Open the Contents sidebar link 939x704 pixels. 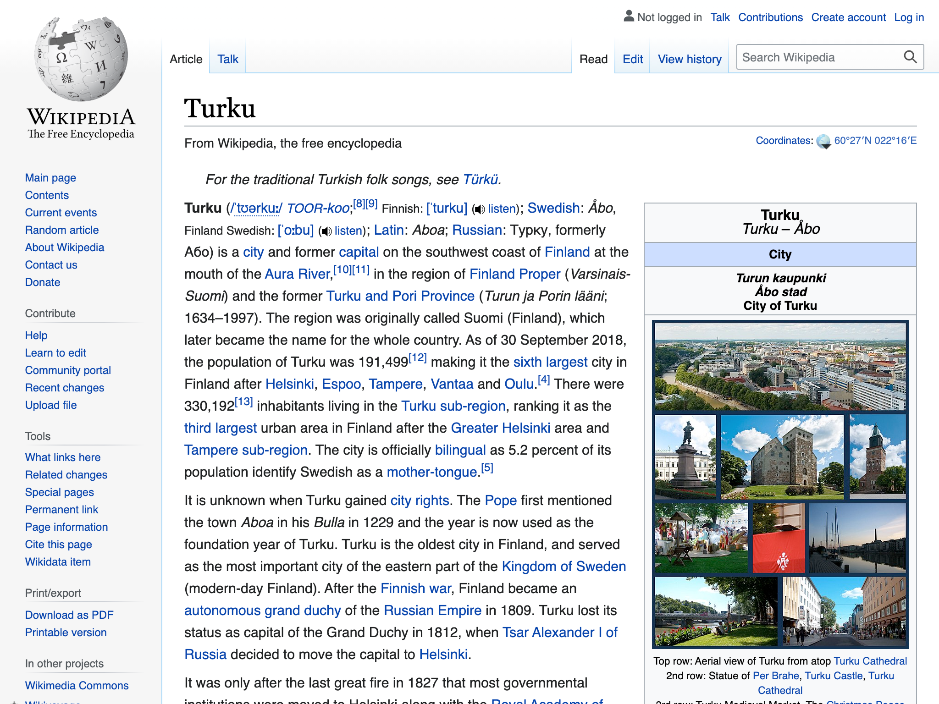pos(47,195)
